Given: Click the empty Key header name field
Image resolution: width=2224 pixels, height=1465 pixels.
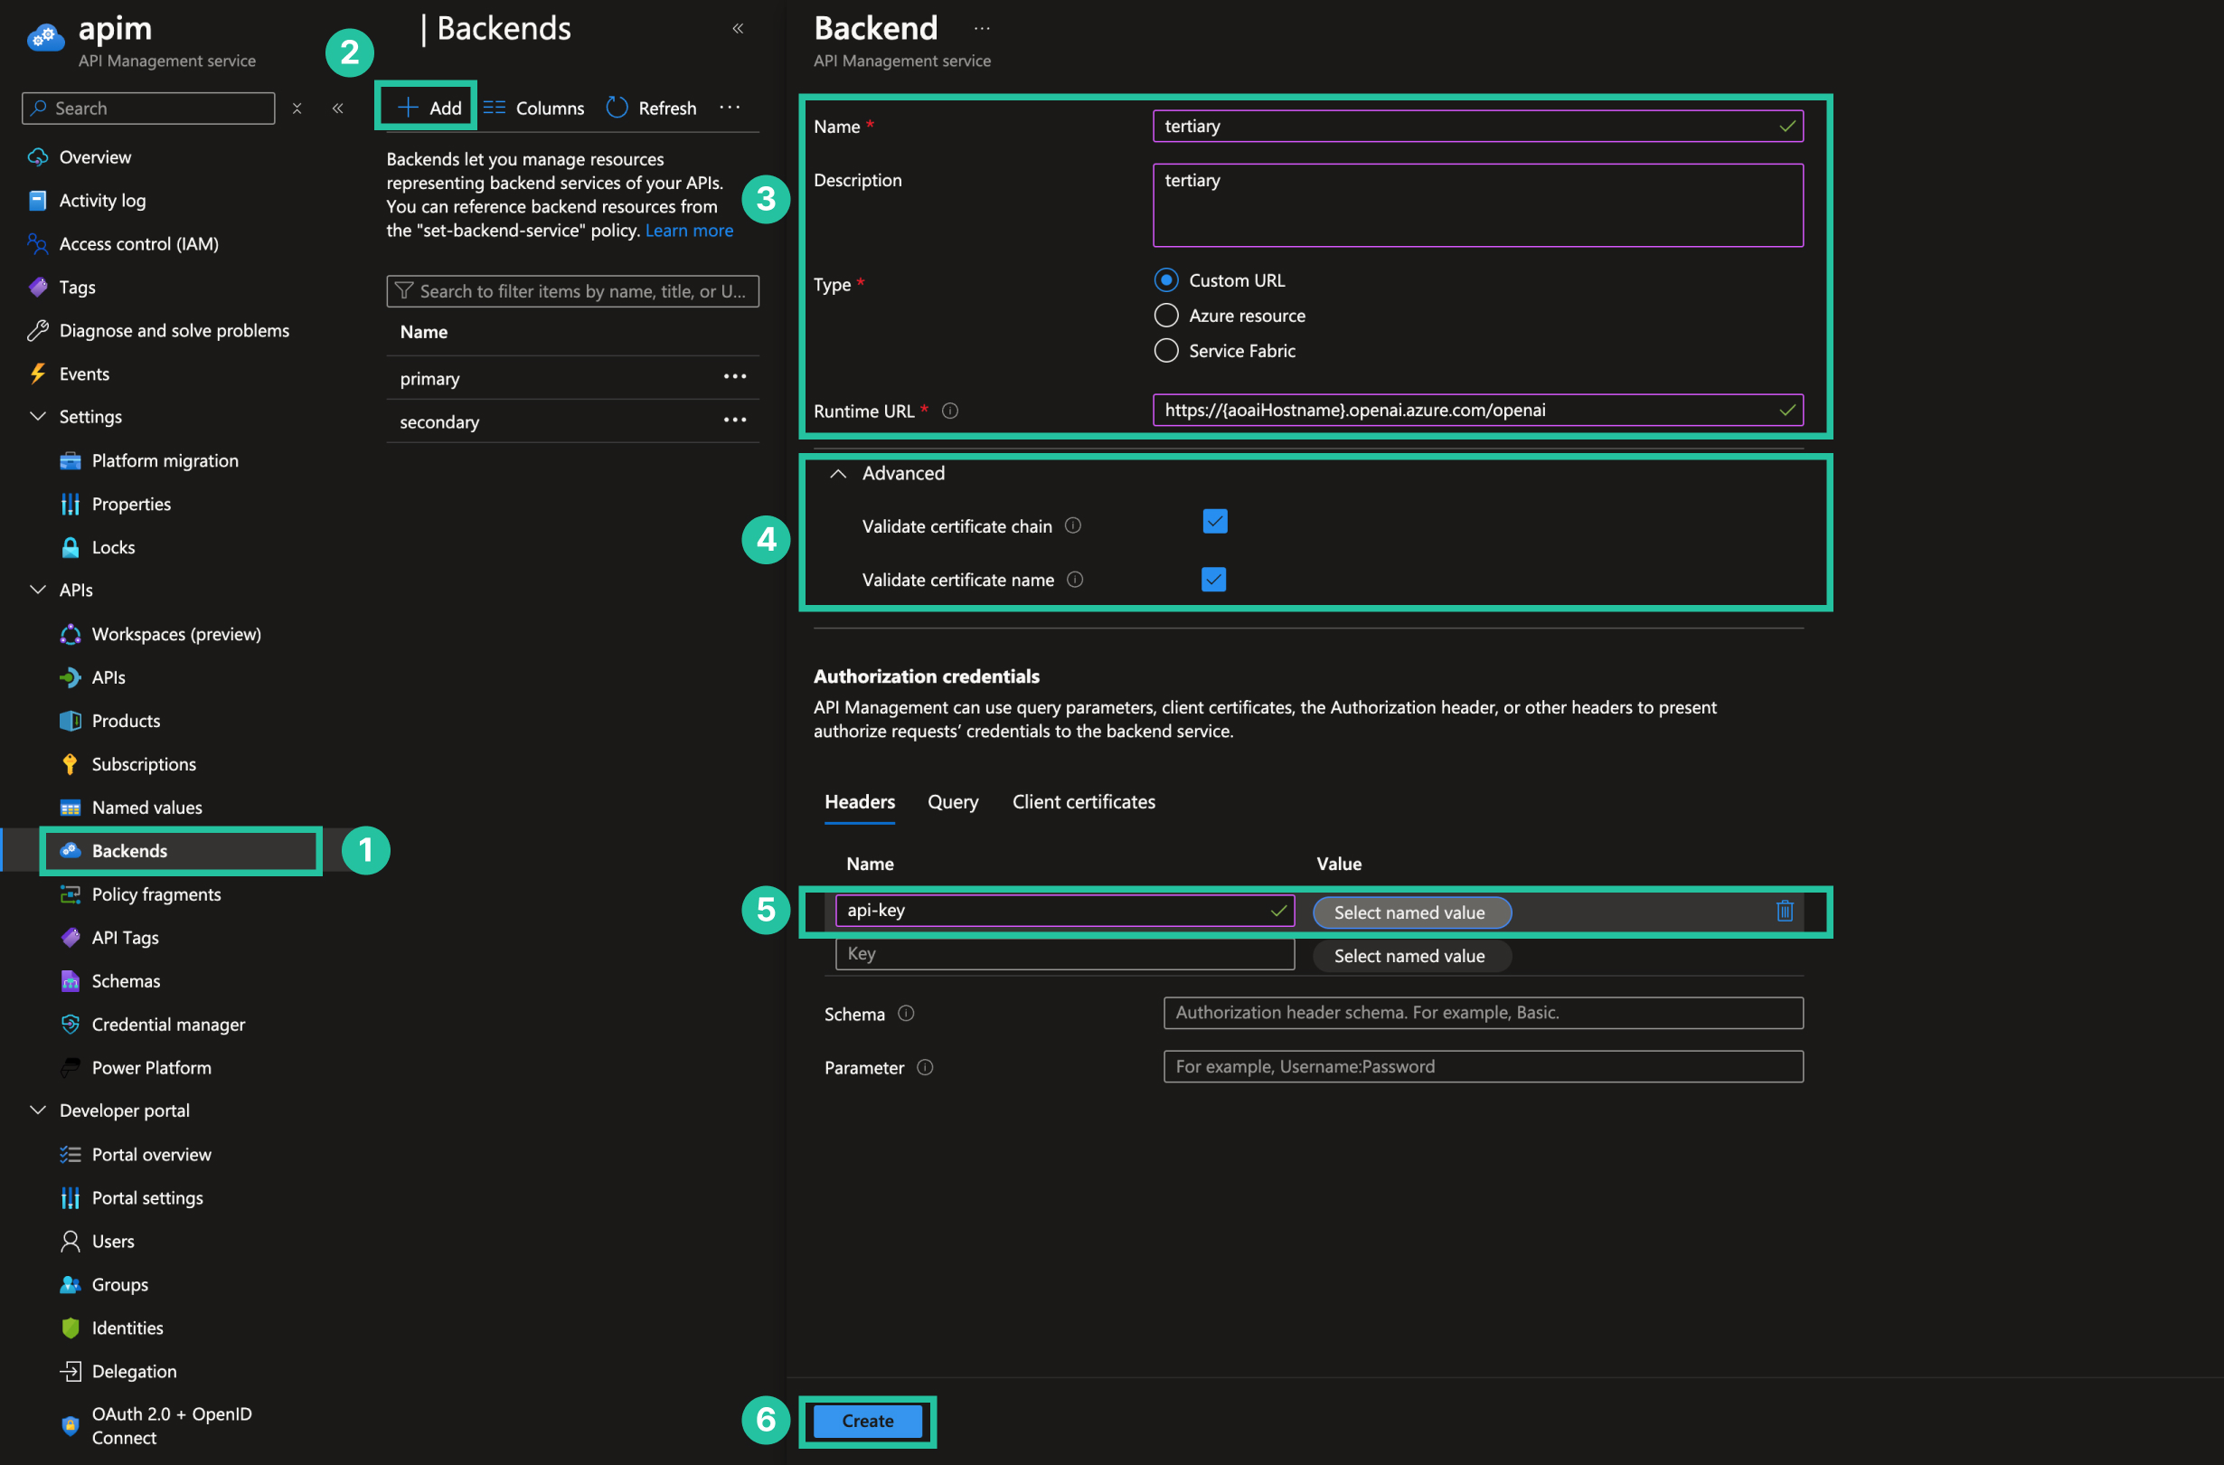Looking at the screenshot, I should 1064,953.
